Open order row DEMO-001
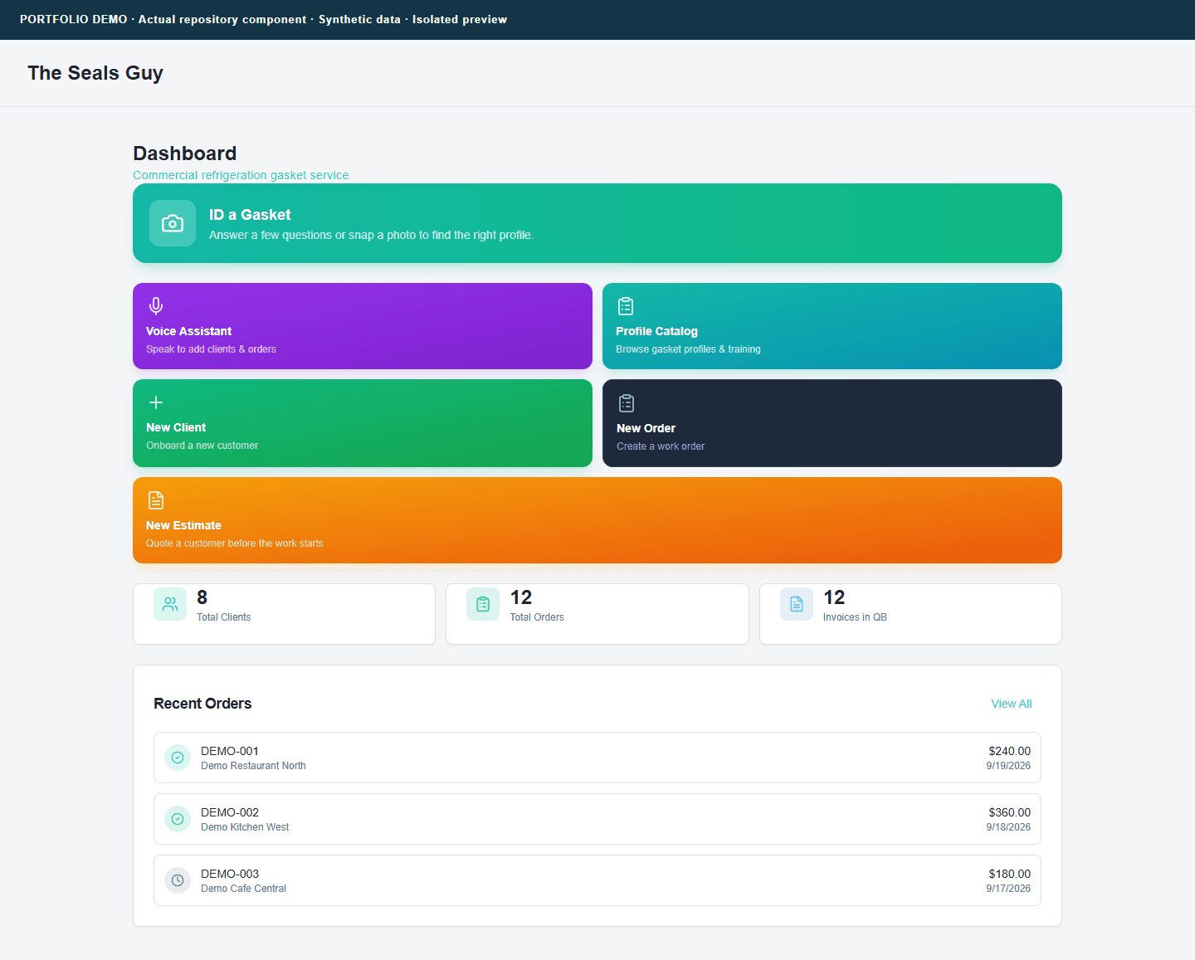Viewport: 1195px width, 960px height. coord(597,758)
